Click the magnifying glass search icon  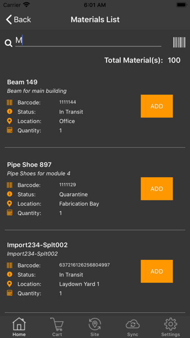coord(9,43)
